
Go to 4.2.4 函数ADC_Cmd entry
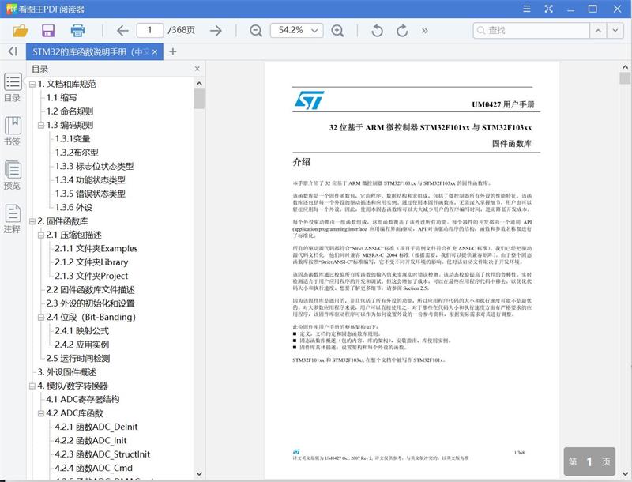coord(93,468)
